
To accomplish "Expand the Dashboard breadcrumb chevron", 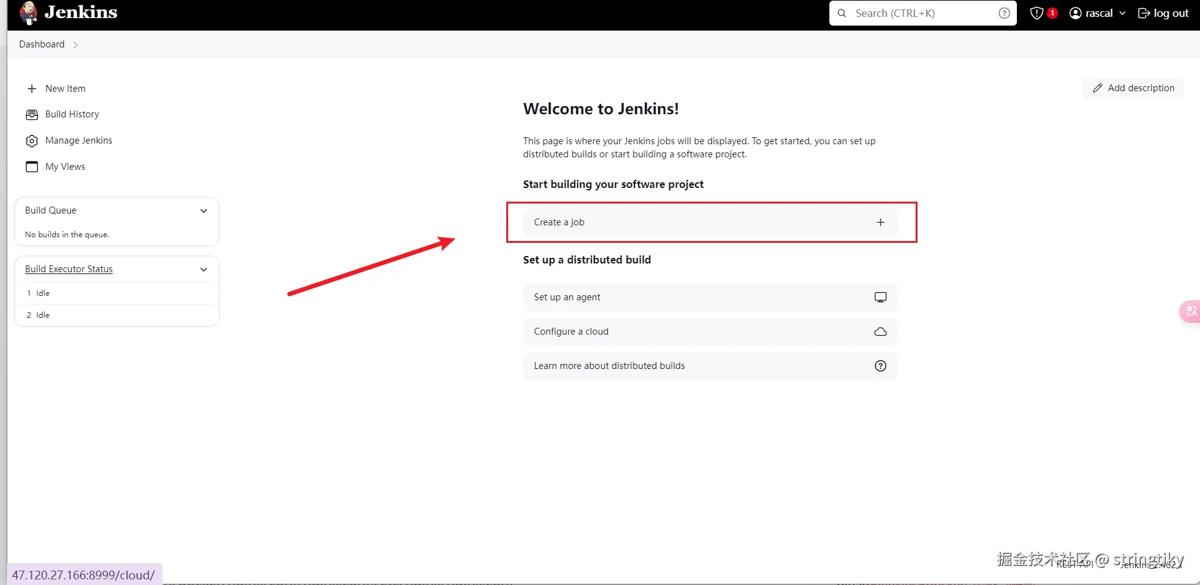I will pyautogui.click(x=76, y=45).
